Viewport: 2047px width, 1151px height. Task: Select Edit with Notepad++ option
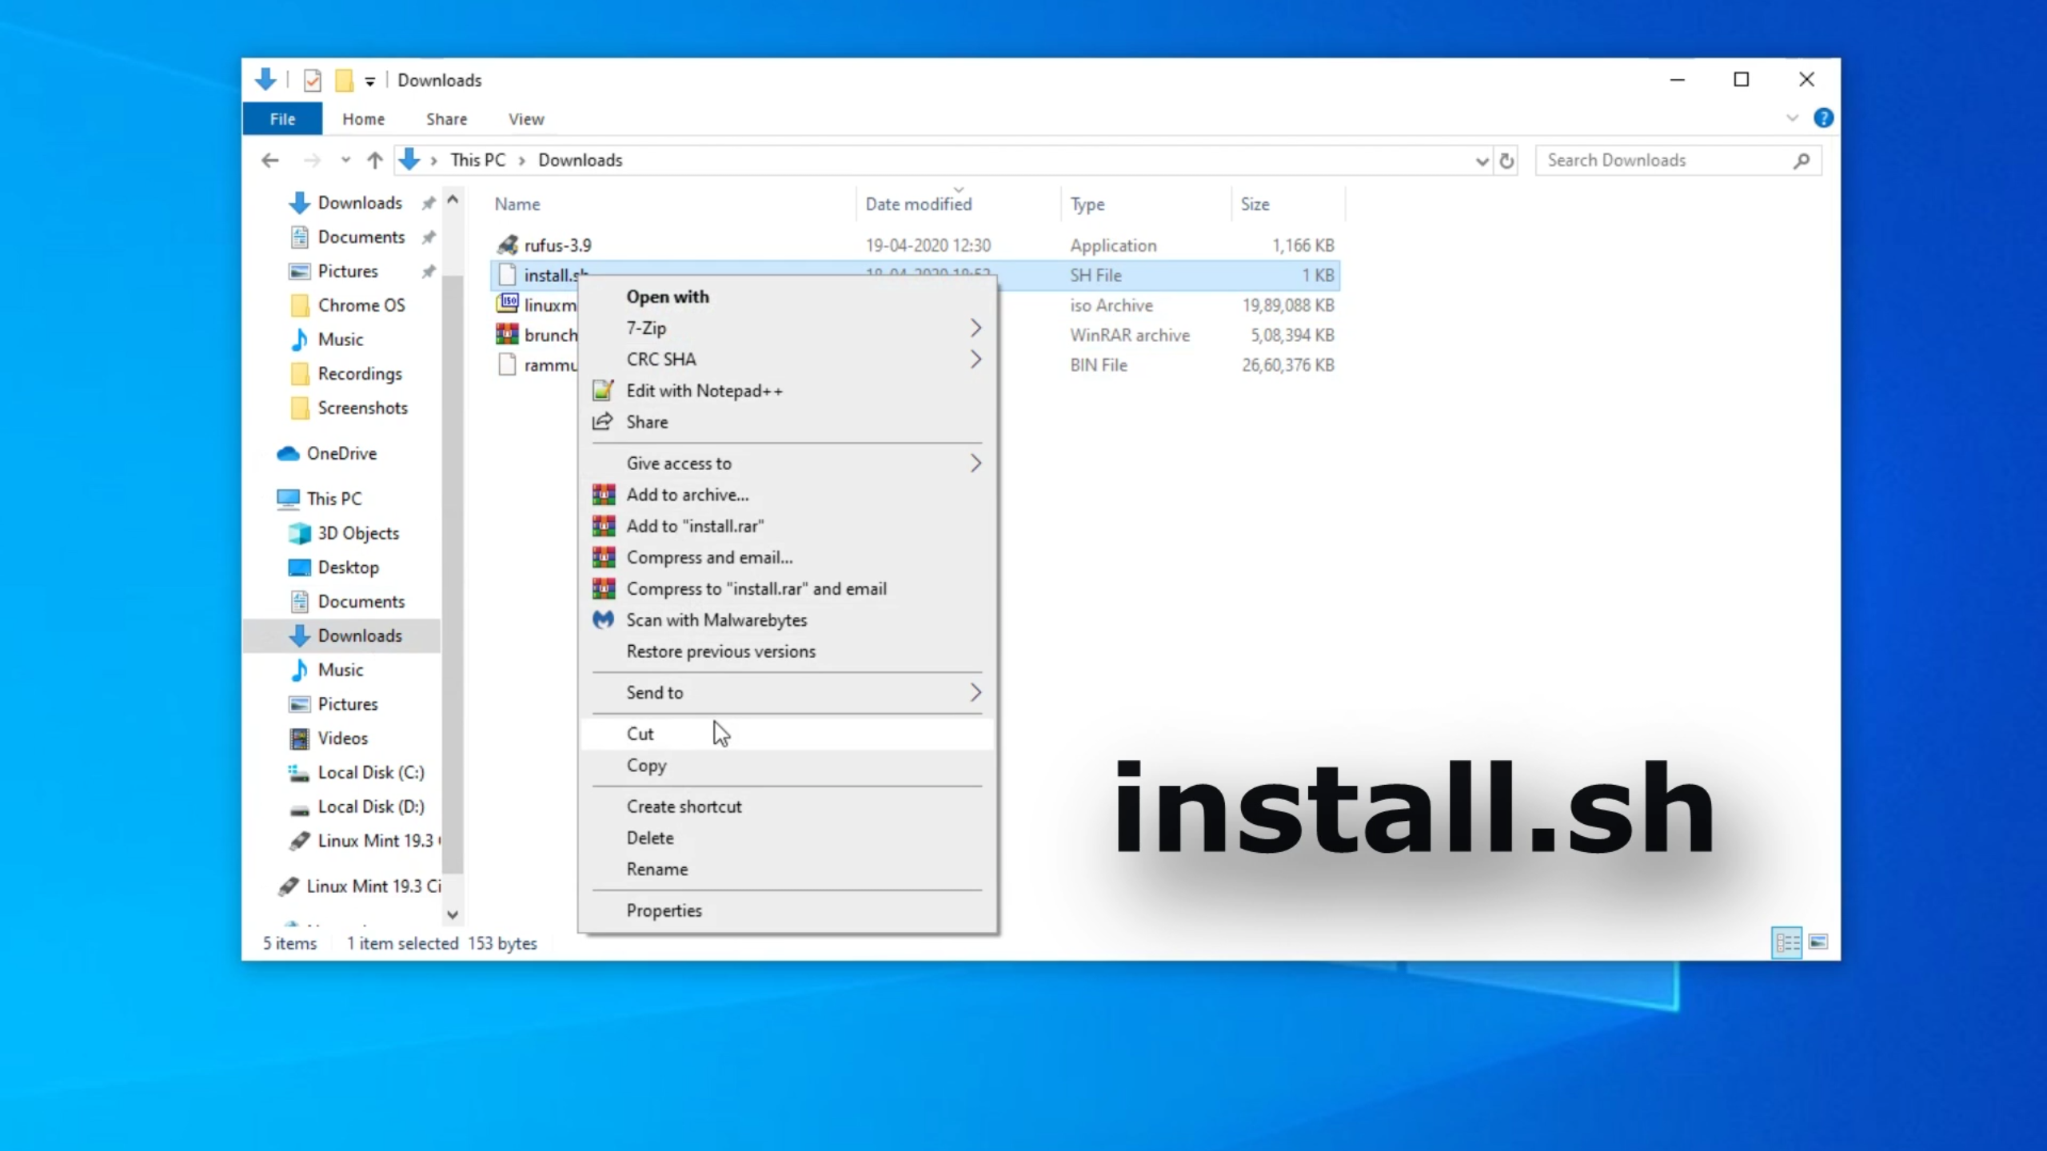(x=704, y=389)
